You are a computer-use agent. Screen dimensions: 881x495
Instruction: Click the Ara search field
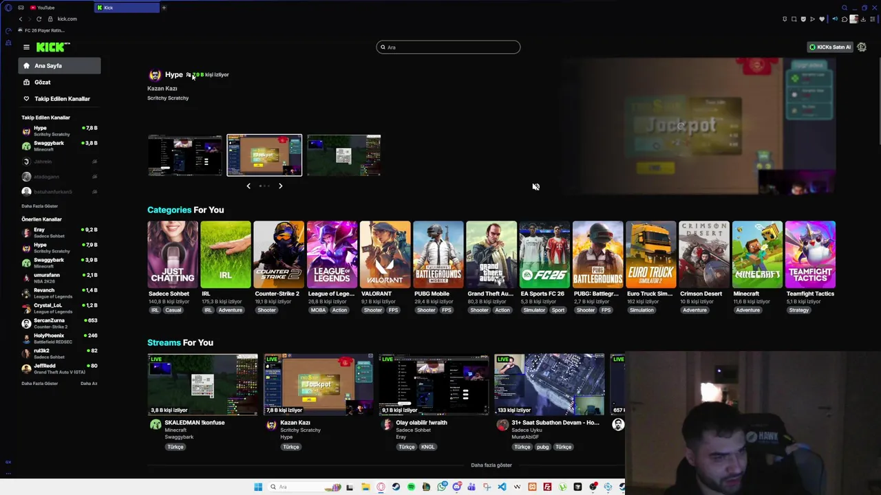(448, 47)
